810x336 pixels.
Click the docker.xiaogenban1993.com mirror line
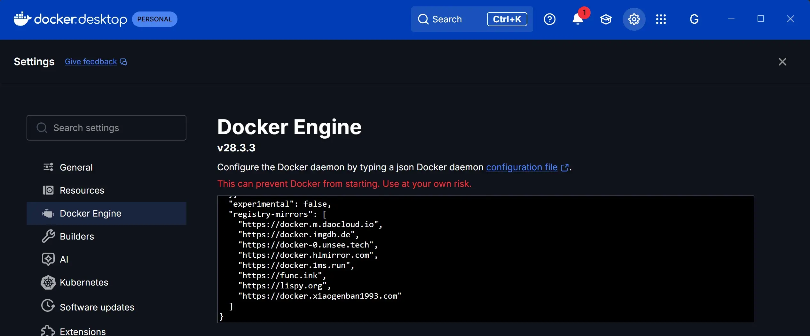point(319,296)
